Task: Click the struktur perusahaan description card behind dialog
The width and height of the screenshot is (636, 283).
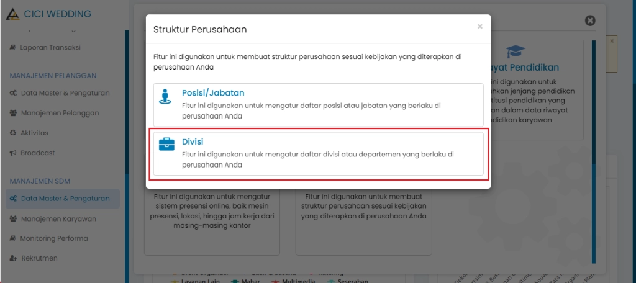Action: point(364,223)
